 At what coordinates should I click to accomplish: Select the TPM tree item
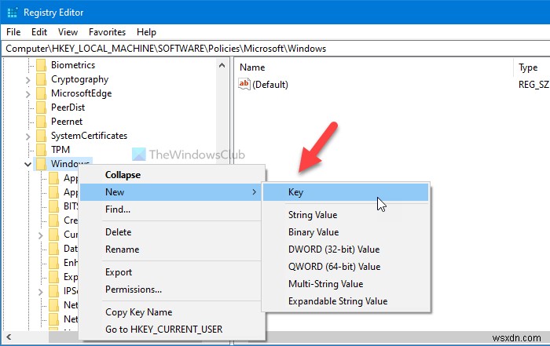click(x=60, y=150)
